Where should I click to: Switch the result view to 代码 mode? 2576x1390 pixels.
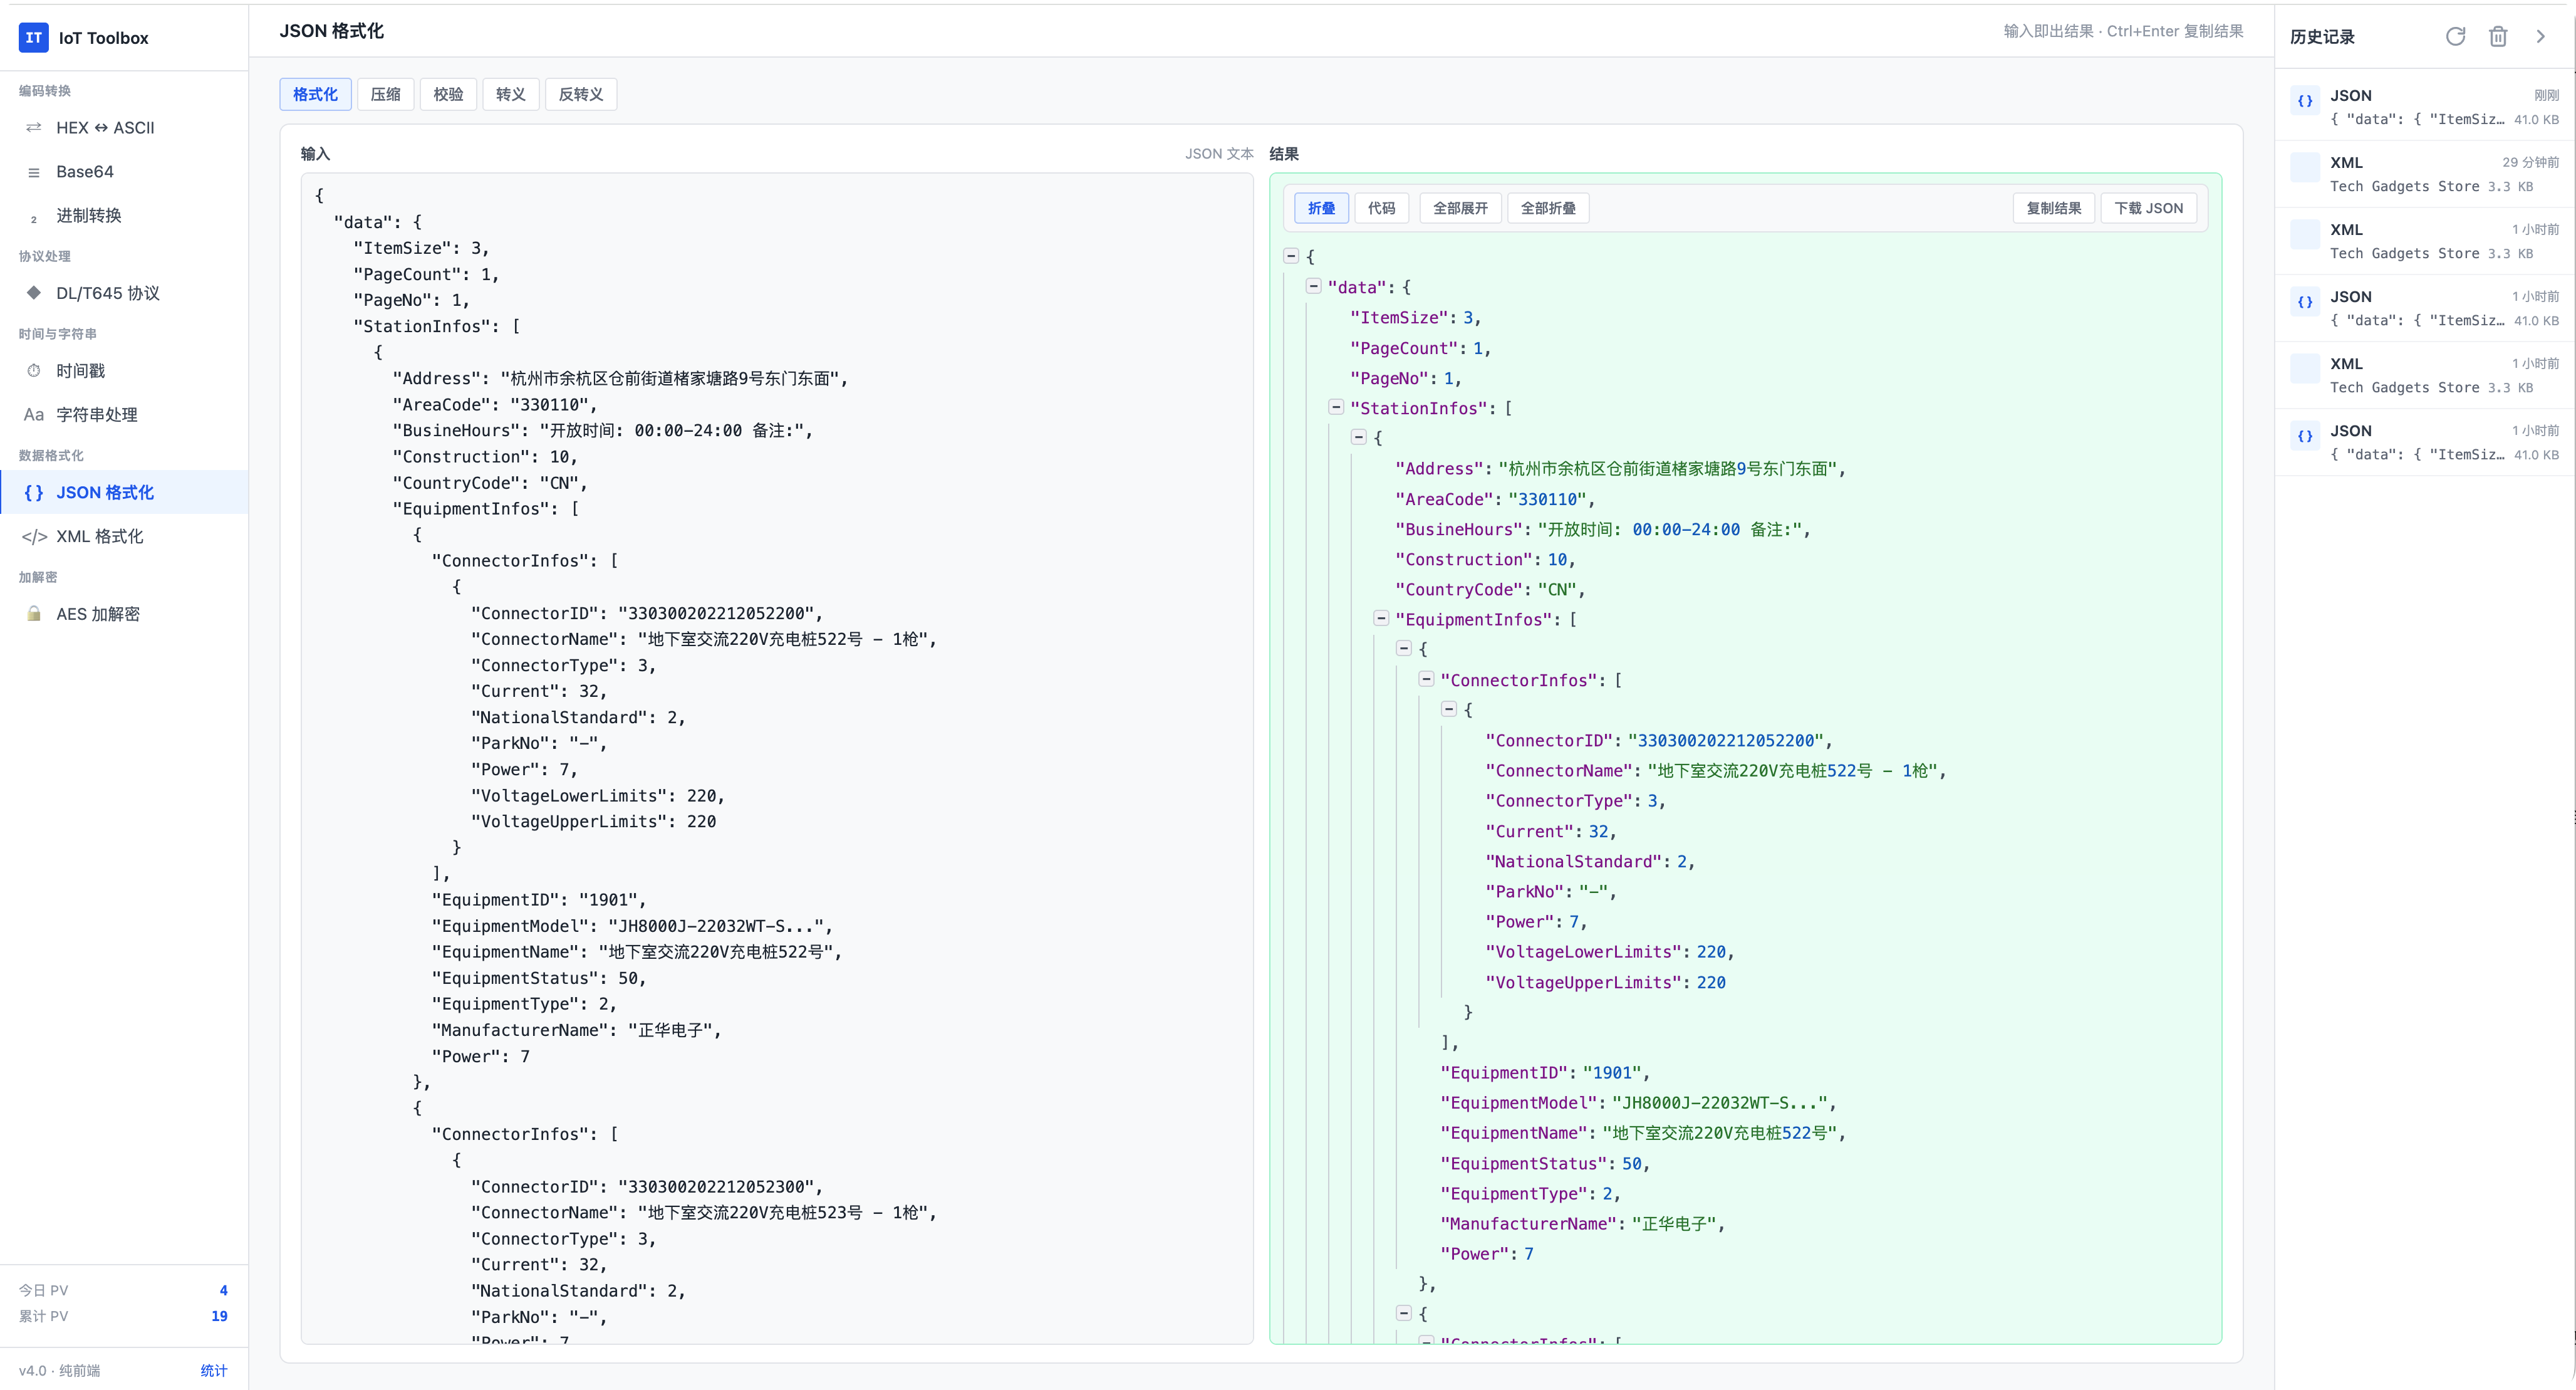pyautogui.click(x=1381, y=208)
